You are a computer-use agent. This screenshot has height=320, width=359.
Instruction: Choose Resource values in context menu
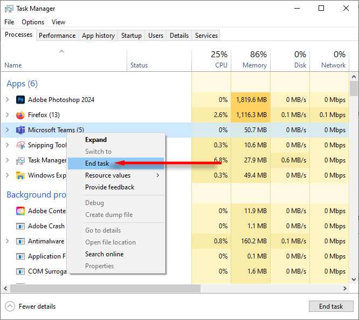click(116, 175)
